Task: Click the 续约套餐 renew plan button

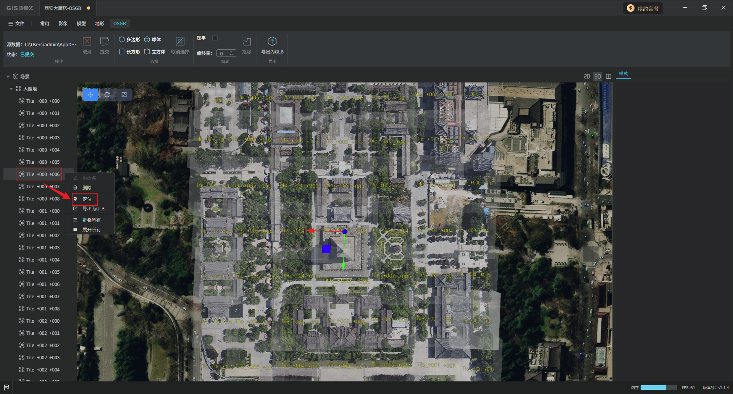Action: 643,8
